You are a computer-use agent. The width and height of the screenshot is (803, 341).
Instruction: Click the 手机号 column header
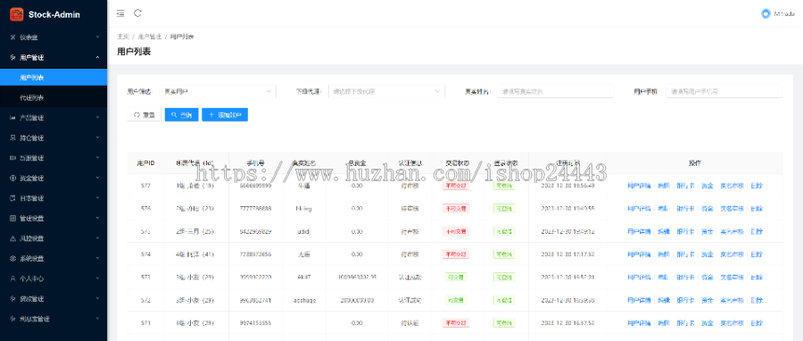[x=255, y=162]
